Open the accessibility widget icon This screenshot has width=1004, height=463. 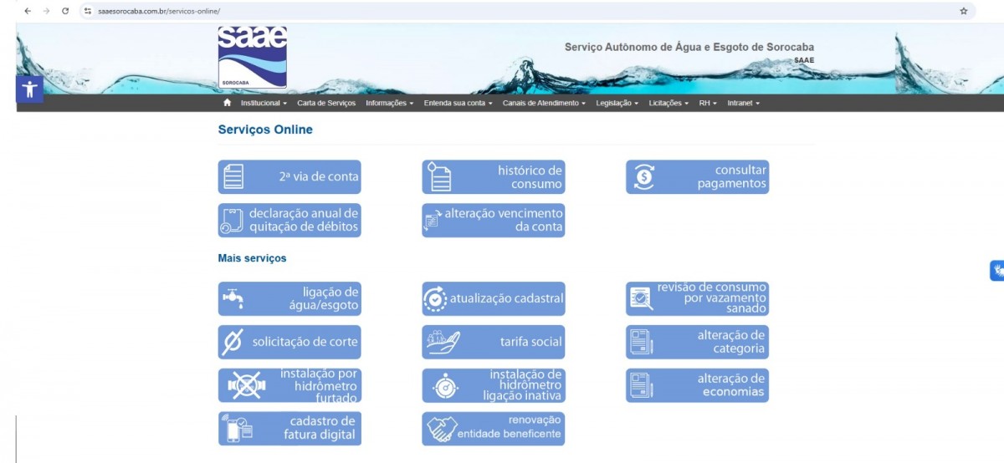pos(29,89)
